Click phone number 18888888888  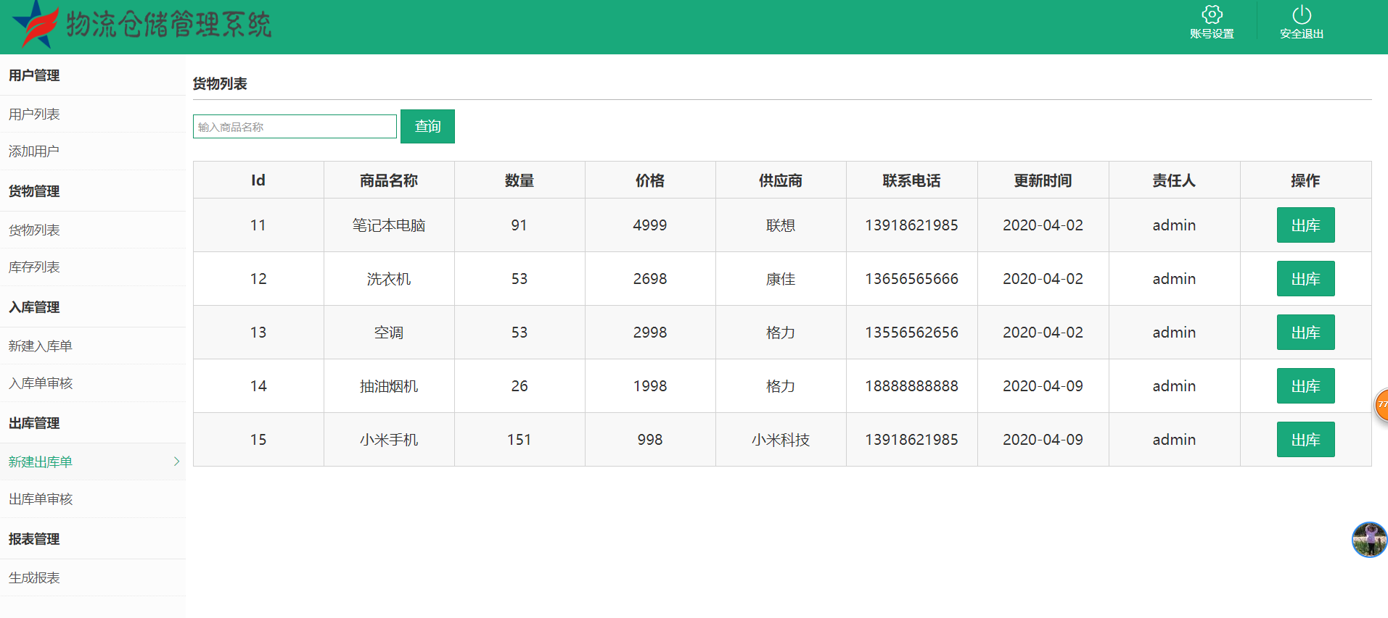912,386
